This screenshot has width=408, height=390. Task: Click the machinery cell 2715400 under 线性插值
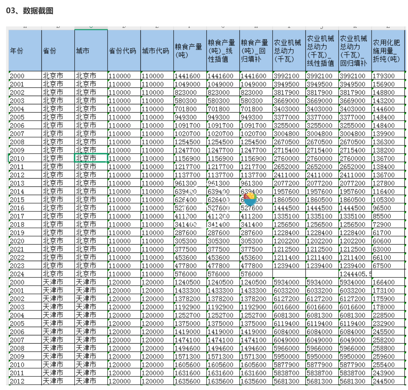tap(322, 150)
